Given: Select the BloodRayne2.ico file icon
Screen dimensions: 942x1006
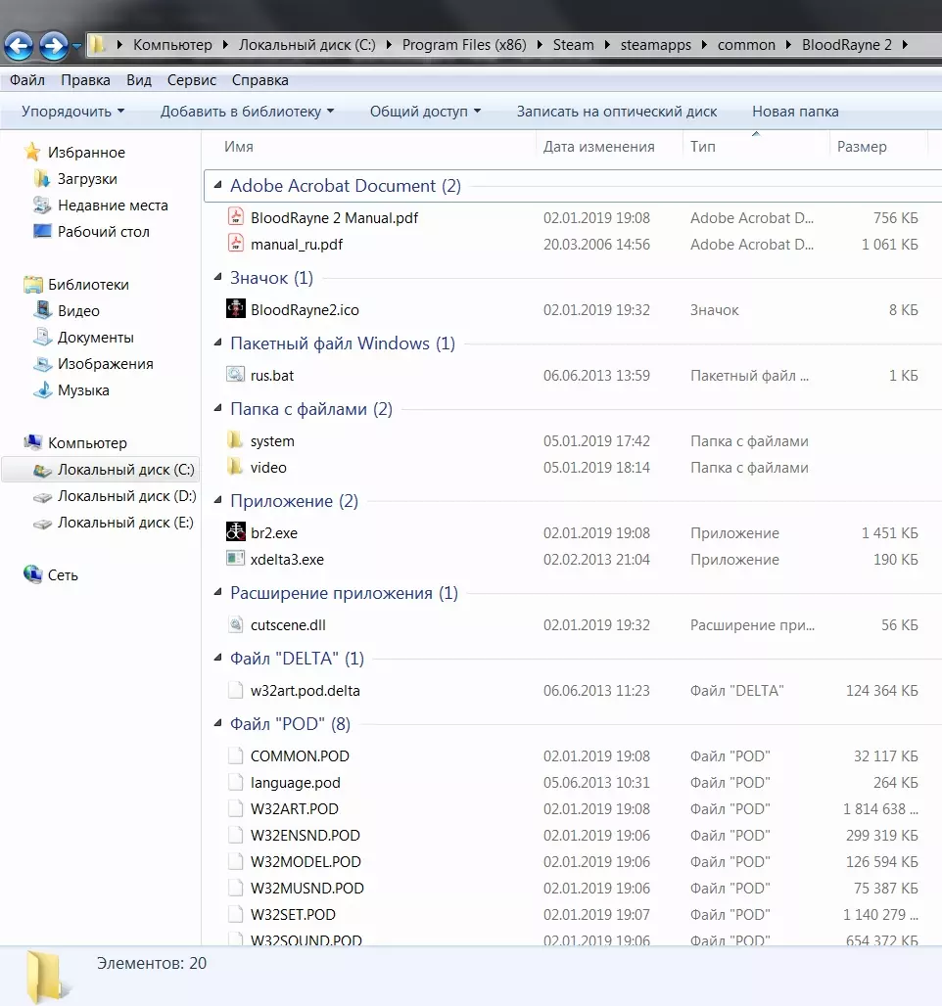Looking at the screenshot, I should tap(235, 310).
